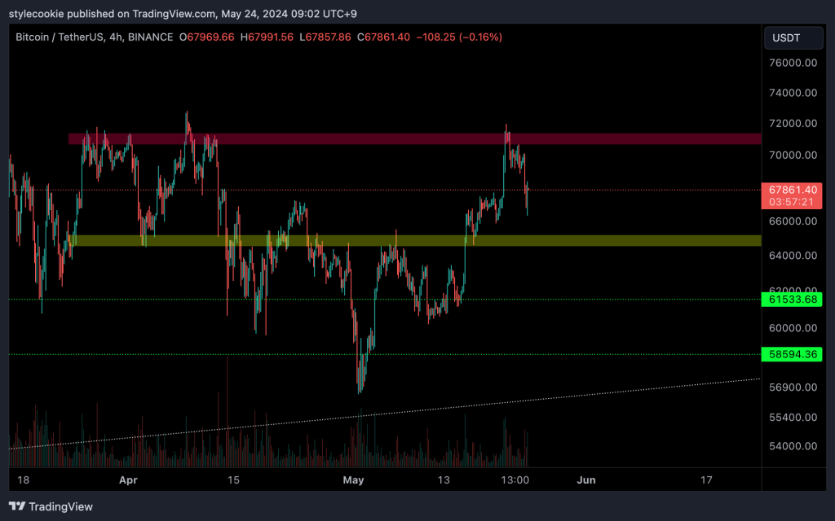Click the Jun label on time axis
Viewport: 835px width, 521px height.
(x=586, y=480)
